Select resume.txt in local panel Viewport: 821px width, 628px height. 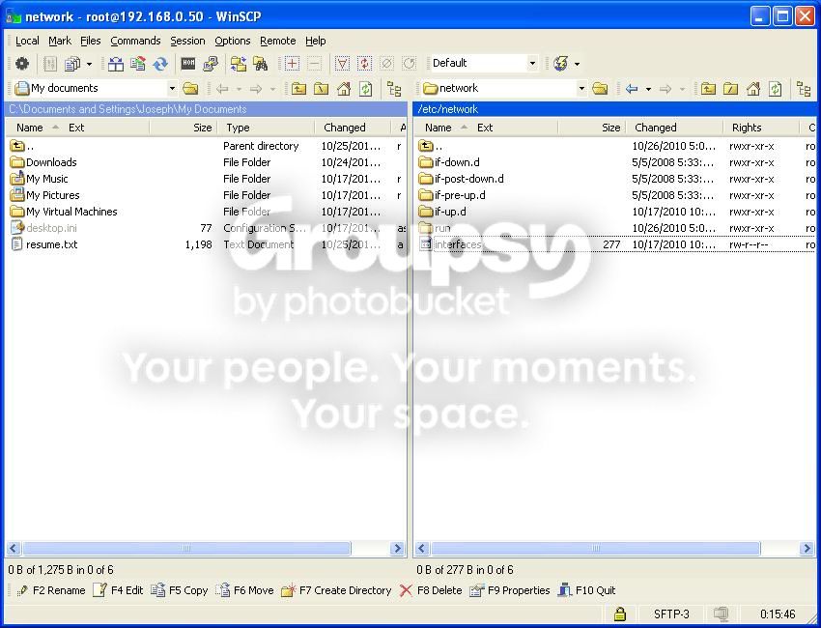[x=44, y=244]
